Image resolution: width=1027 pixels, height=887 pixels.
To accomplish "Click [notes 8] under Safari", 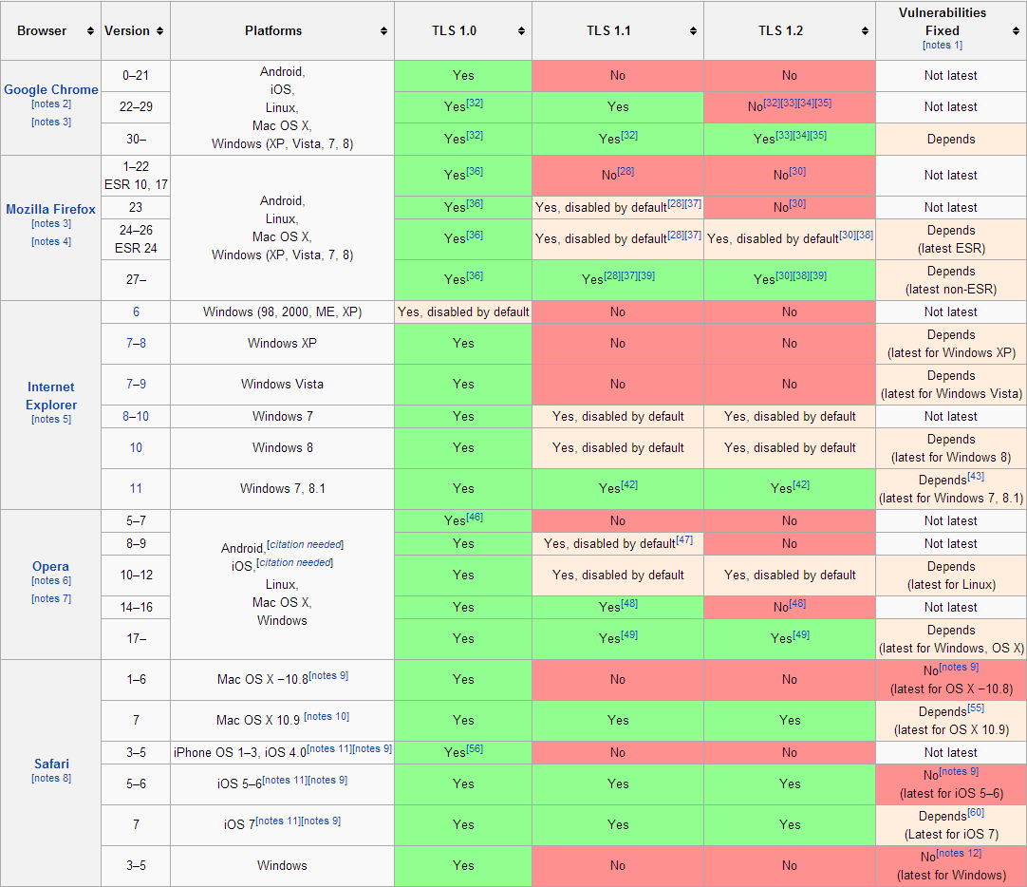I will [x=51, y=778].
